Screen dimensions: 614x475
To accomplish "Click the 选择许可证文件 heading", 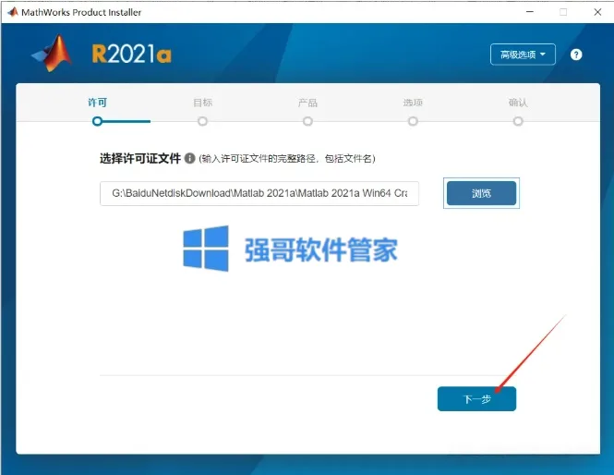I will [140, 158].
